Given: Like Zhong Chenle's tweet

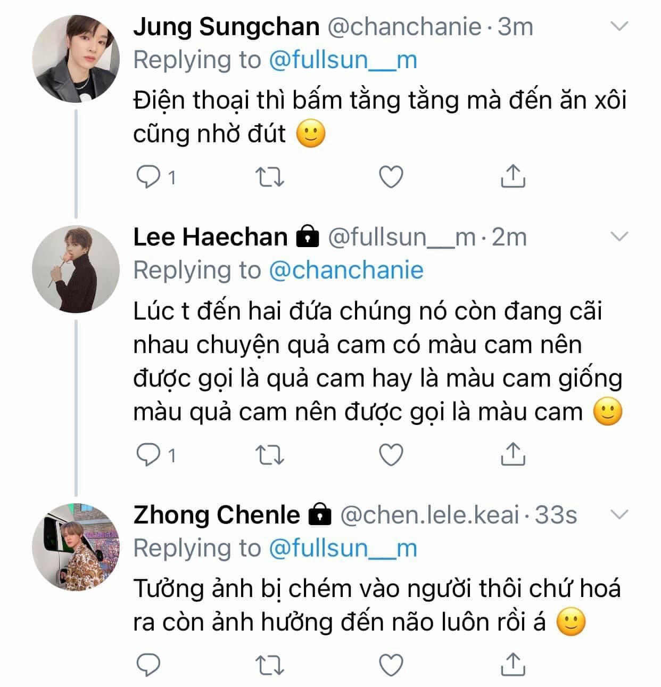Looking at the screenshot, I should [x=391, y=665].
